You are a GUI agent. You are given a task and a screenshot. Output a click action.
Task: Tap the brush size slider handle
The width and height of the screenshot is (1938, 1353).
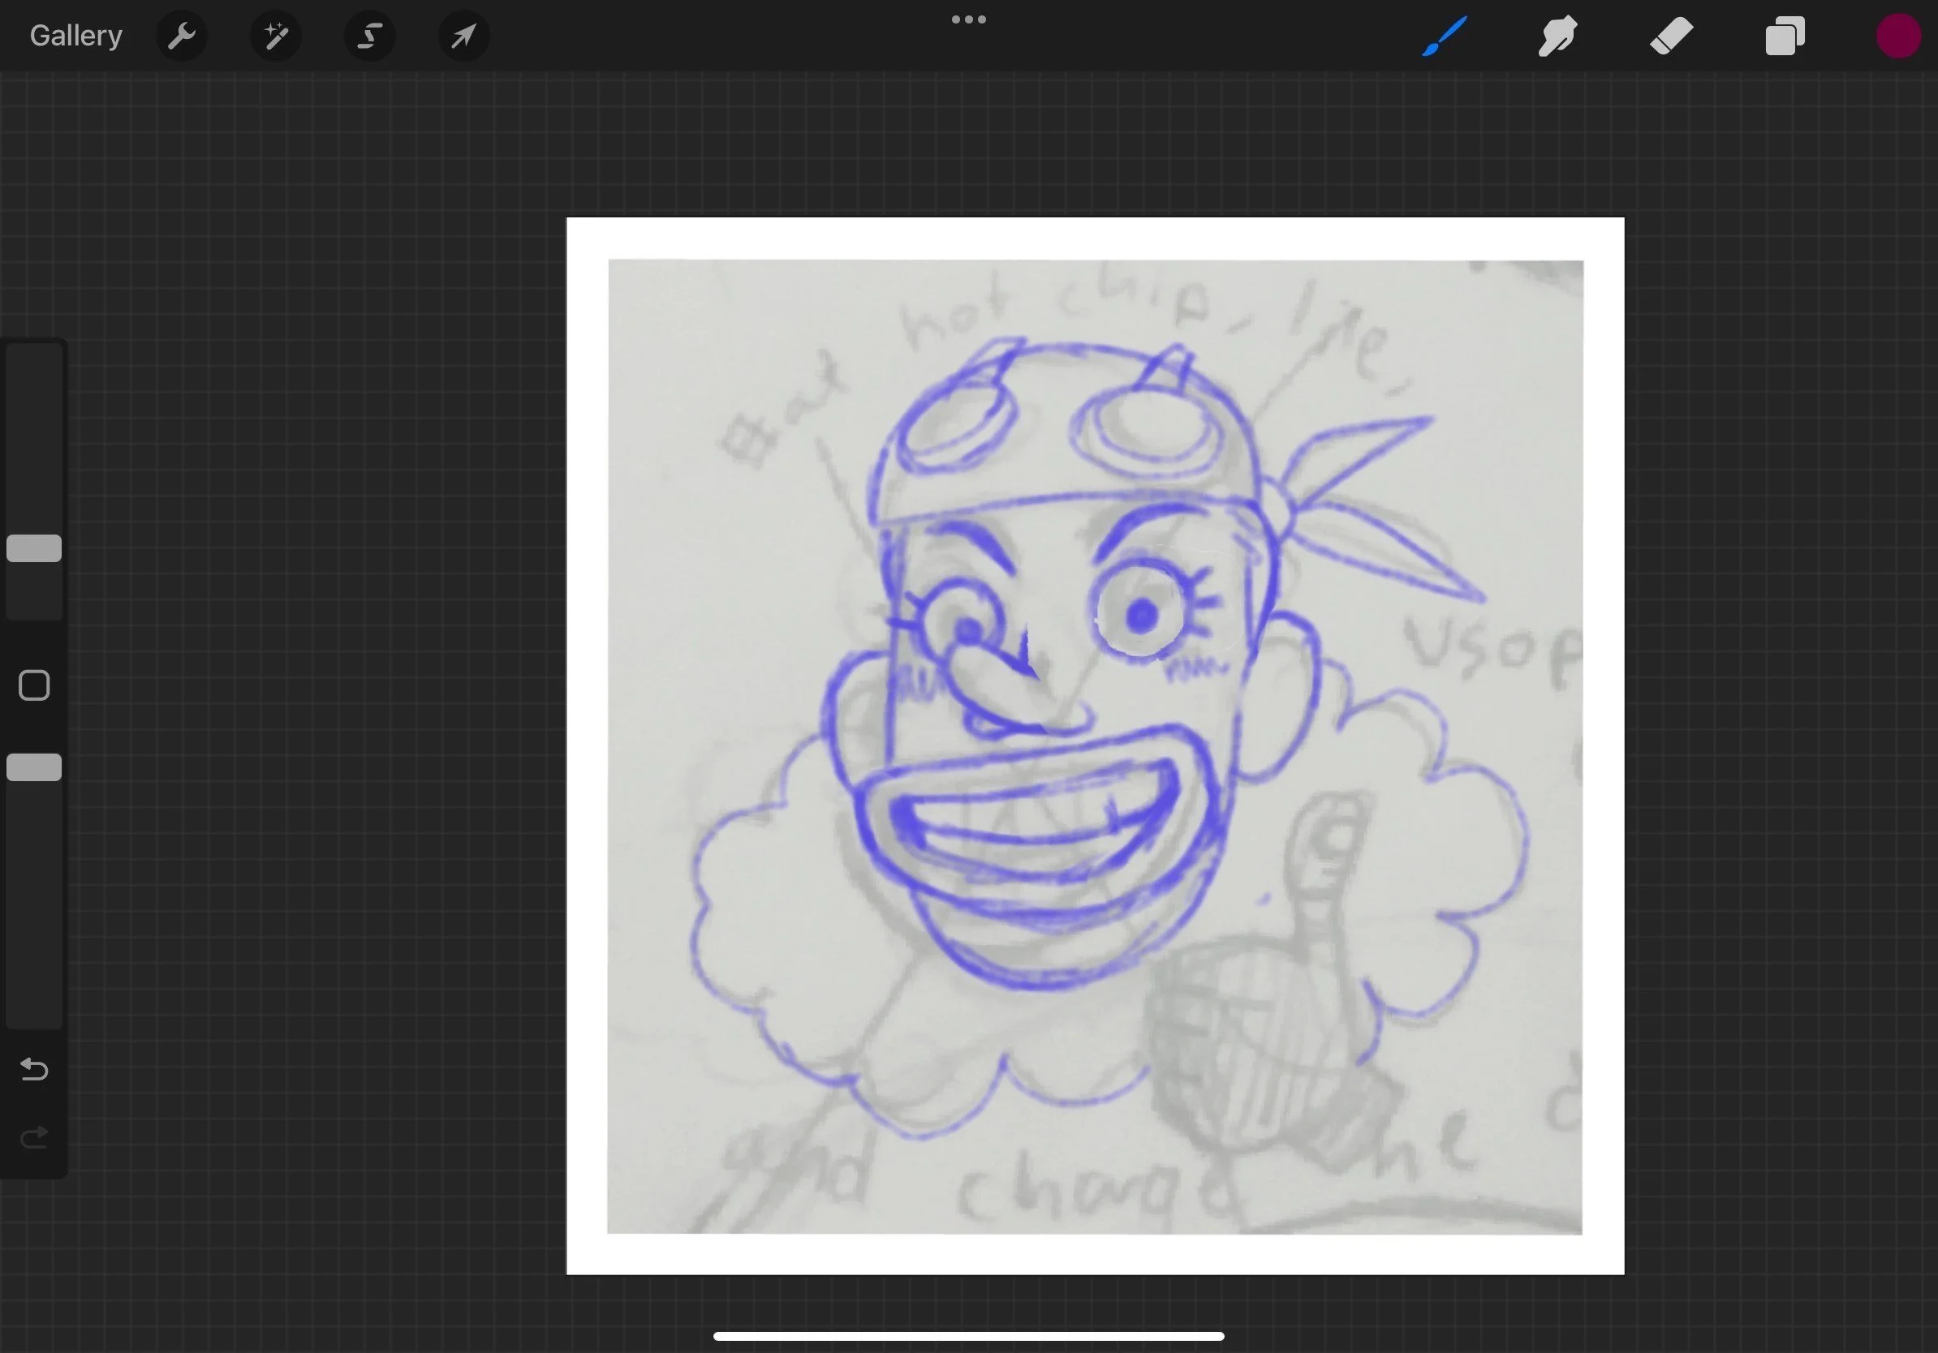[34, 548]
